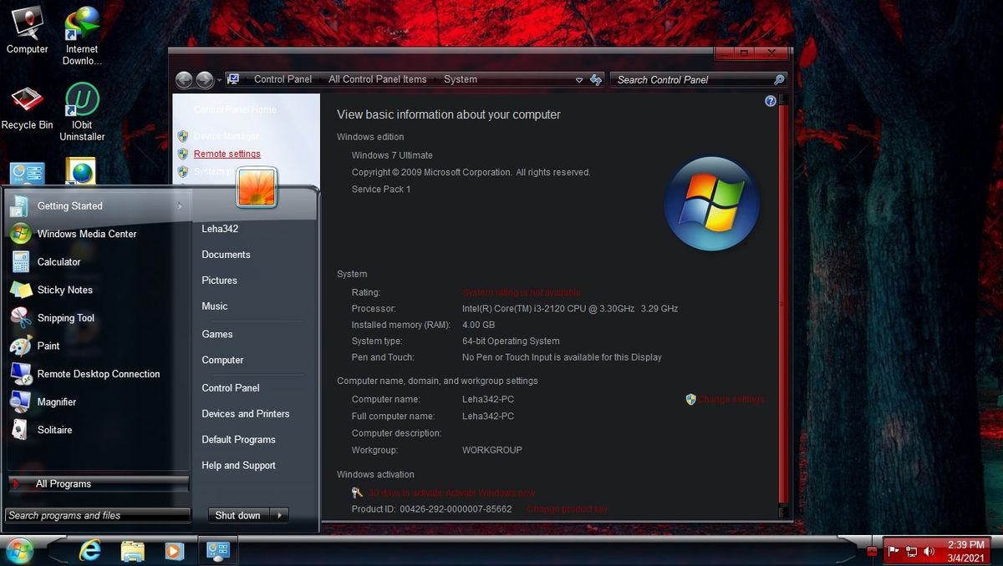Open the Leha342 user folder
The image size is (1003, 566).
[x=220, y=229]
